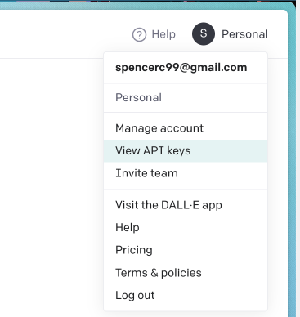The image size is (300, 317).
Task: Select View API keys
Action: pos(186,150)
